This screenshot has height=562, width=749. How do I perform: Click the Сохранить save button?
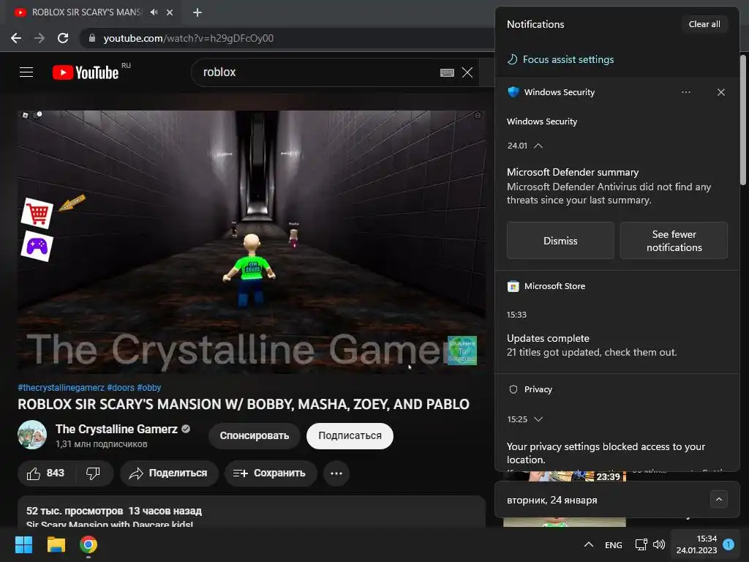[x=271, y=473]
